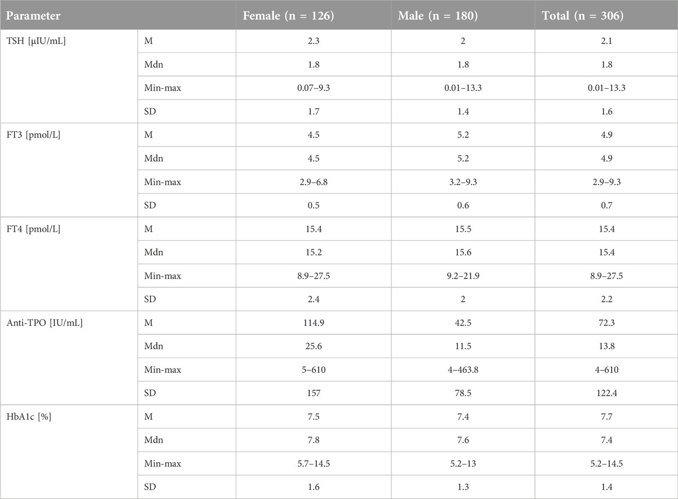The image size is (678, 499).
Task: Click the total HbA1c mean value 7.7
Action: 607,417
